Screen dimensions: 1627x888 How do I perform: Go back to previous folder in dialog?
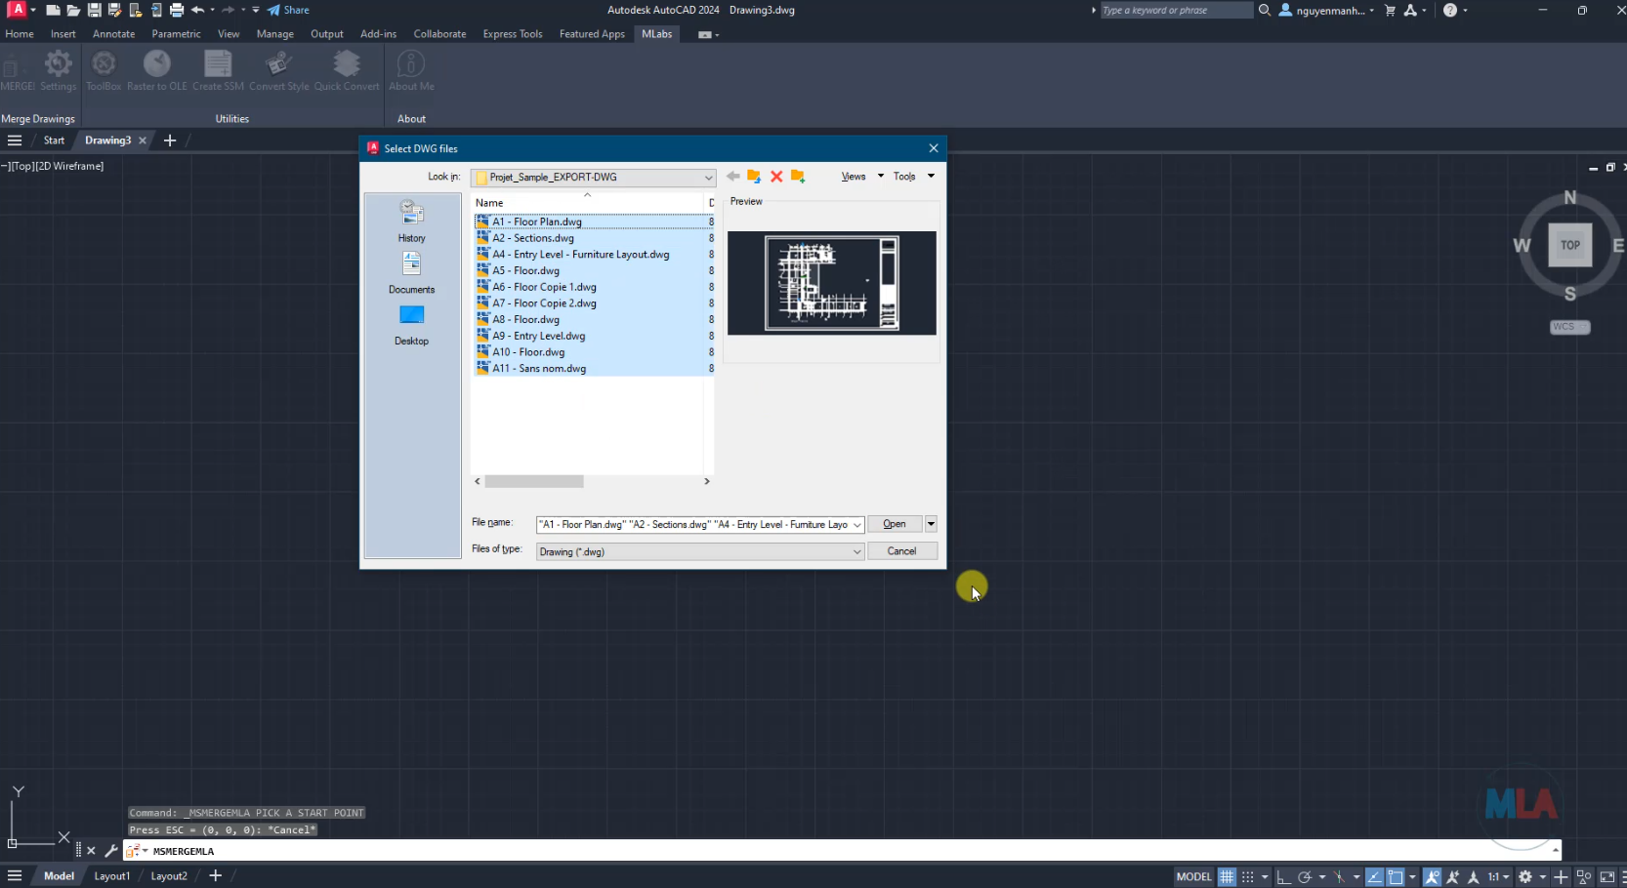[x=732, y=177]
